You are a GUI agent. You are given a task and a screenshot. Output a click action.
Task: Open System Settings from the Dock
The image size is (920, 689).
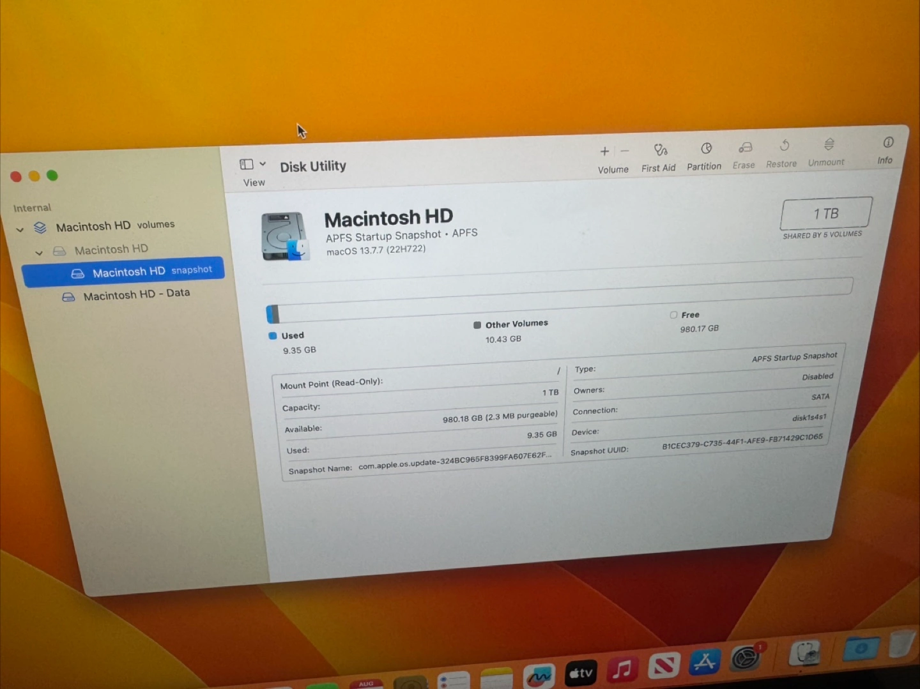click(746, 658)
